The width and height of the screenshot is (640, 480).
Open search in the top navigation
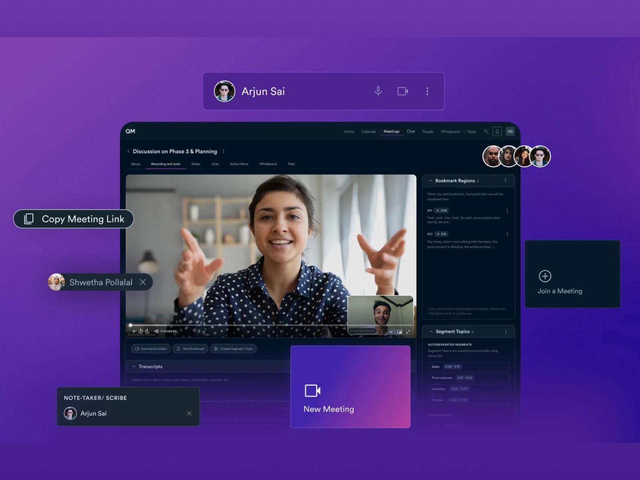(x=486, y=131)
